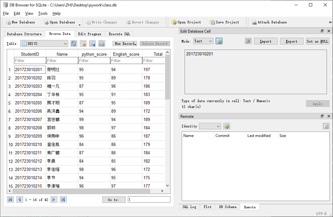Expand the Open Database dropdown arrow

(79, 25)
